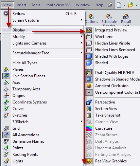
Task: Click the RealView Graphics label
Action: [111, 161]
